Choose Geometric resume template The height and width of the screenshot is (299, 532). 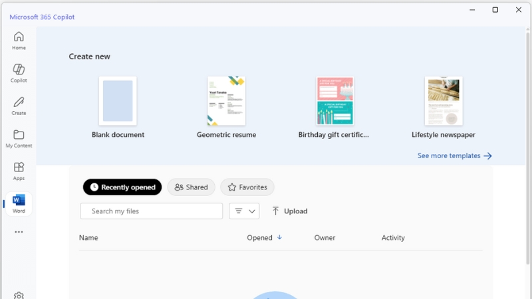point(226,108)
